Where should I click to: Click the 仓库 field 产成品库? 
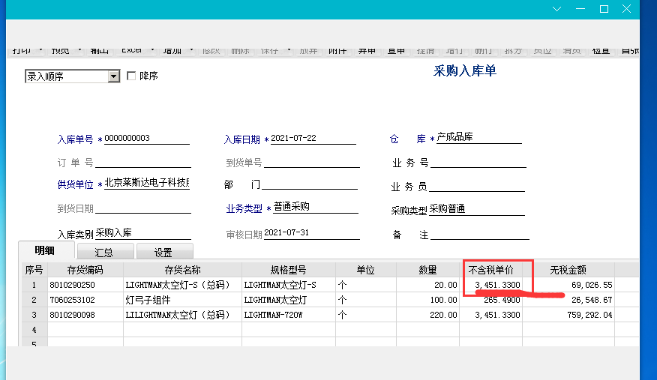tap(478, 137)
